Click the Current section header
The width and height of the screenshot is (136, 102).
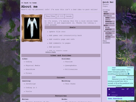(61, 78)
